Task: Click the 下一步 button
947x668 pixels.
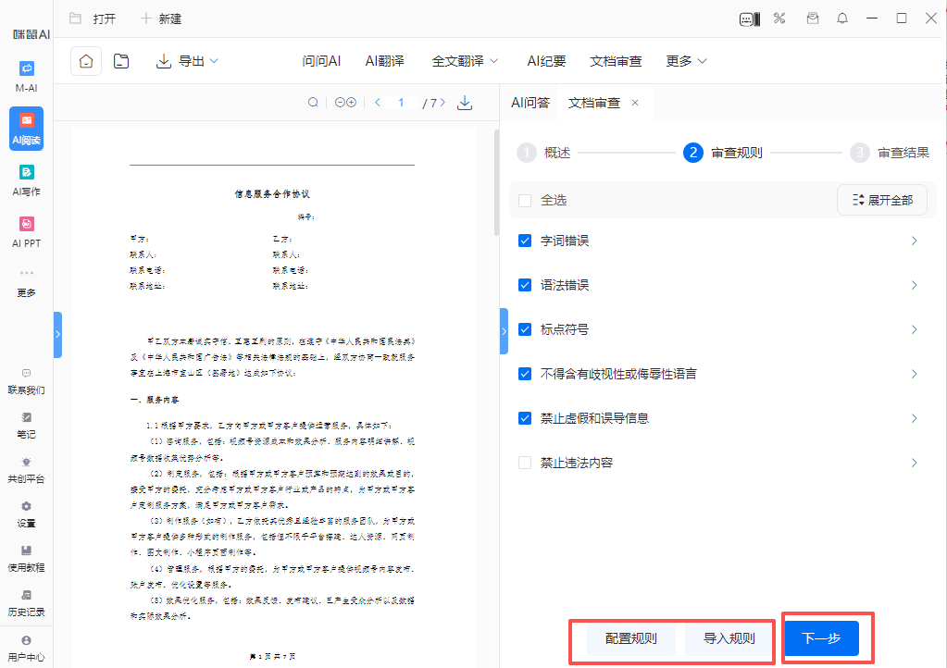Action: 821,638
